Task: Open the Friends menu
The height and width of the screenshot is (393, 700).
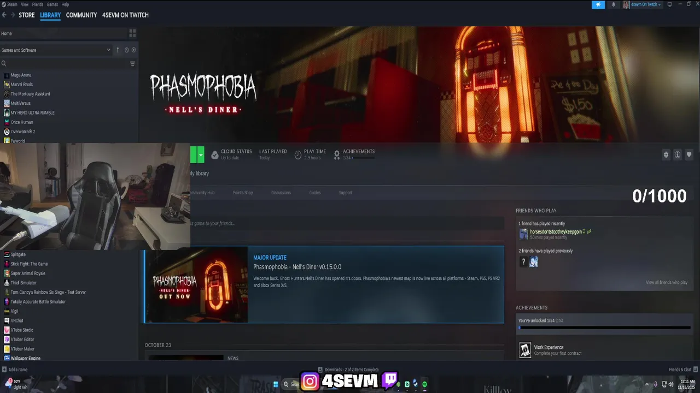Action: point(38,4)
